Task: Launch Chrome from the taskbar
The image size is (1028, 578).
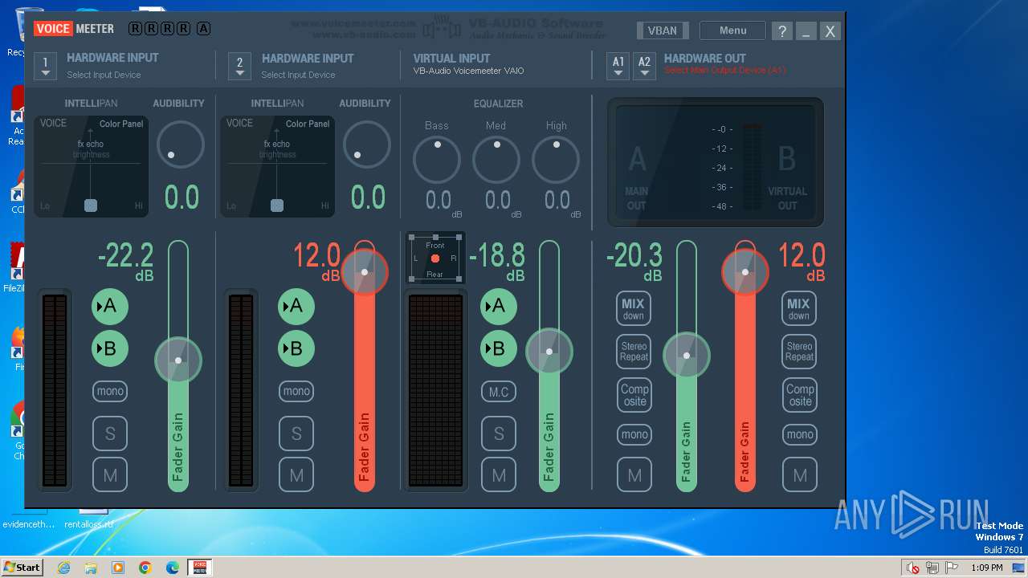Action: tap(145, 568)
